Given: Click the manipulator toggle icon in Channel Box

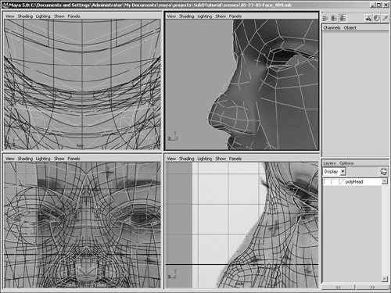Looking at the screenshot, I should click(368, 18).
